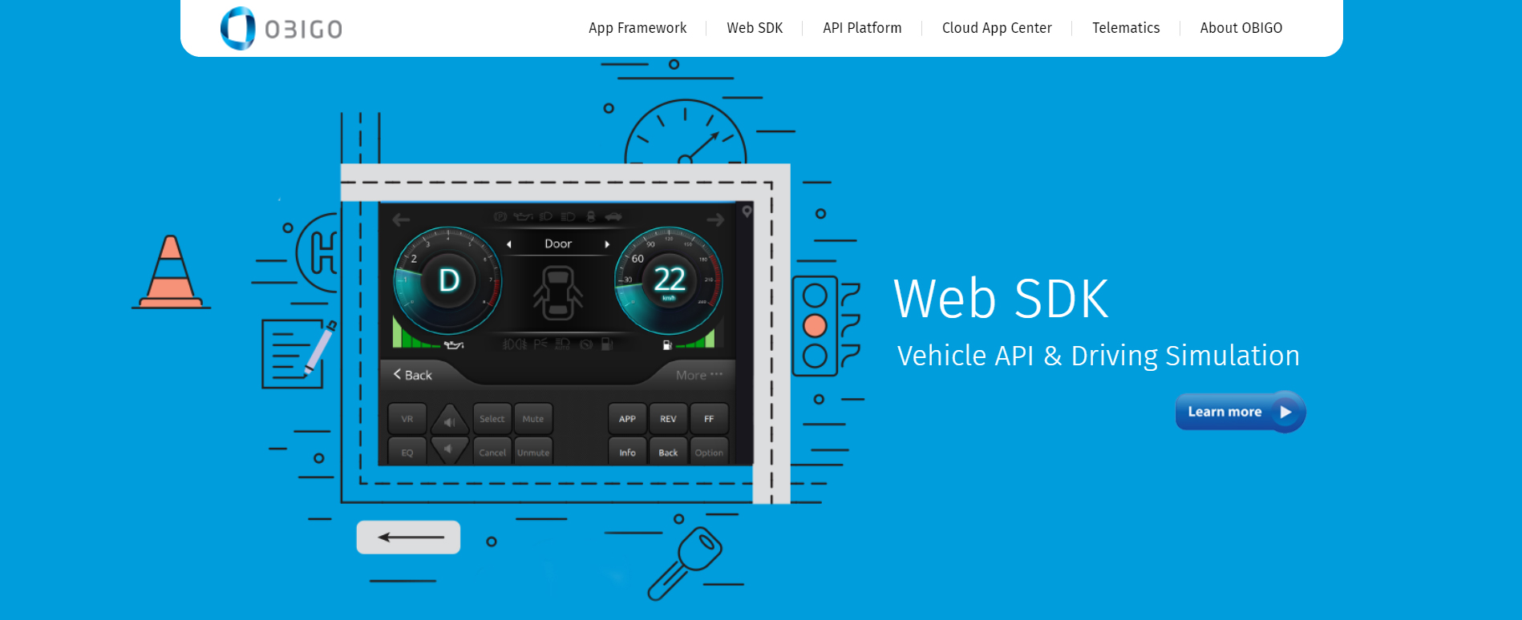The height and width of the screenshot is (620, 1522).
Task: Switch Door selector to next item
Action: click(607, 244)
